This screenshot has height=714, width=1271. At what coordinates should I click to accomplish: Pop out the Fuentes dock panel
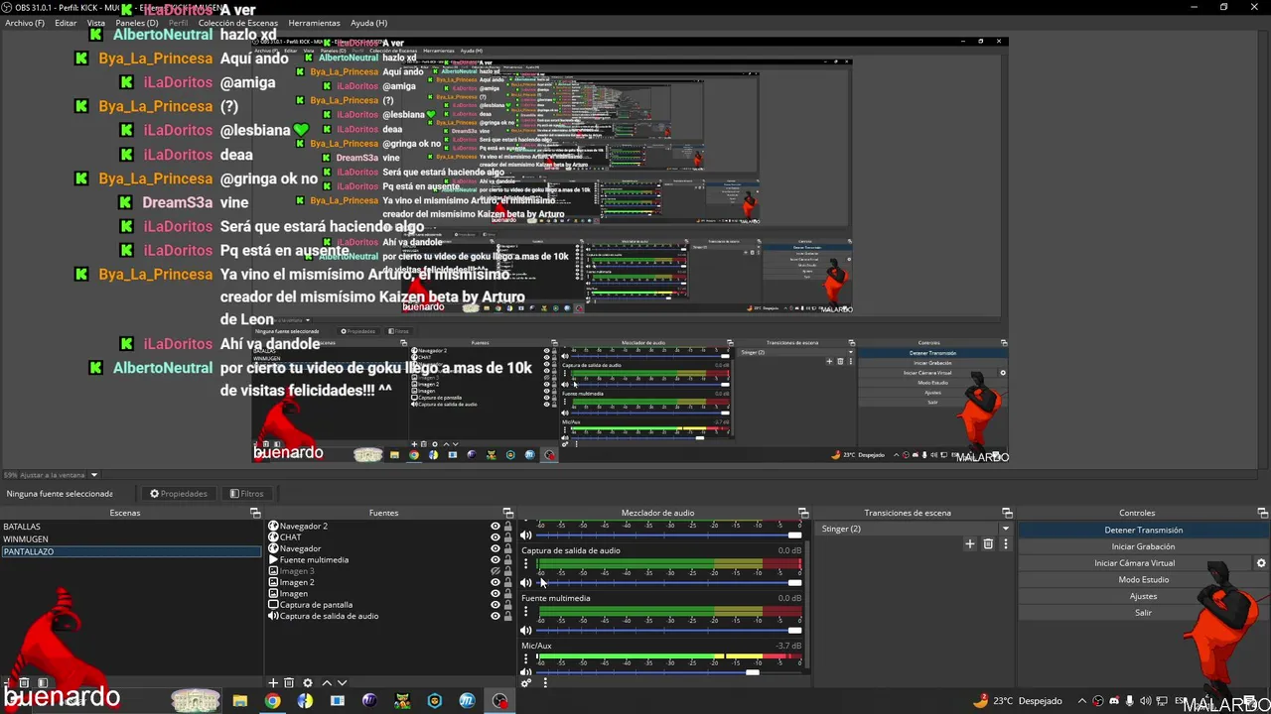(508, 513)
